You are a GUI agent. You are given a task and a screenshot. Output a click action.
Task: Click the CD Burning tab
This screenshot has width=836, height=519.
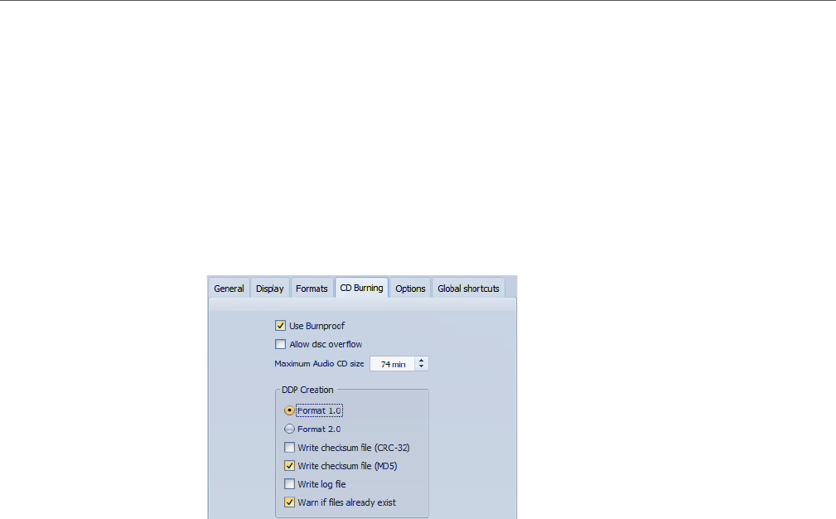pyautogui.click(x=361, y=288)
